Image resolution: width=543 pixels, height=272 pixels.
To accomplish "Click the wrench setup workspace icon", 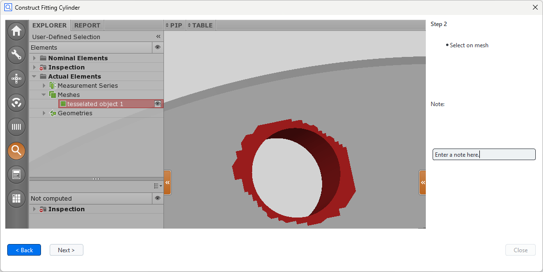I will 16,54.
